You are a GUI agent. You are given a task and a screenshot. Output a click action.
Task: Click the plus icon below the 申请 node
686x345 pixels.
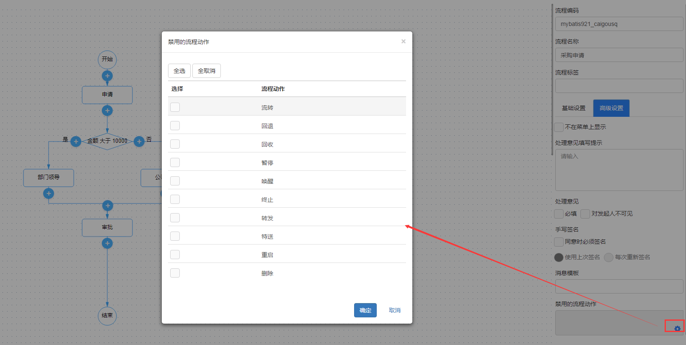(x=107, y=111)
